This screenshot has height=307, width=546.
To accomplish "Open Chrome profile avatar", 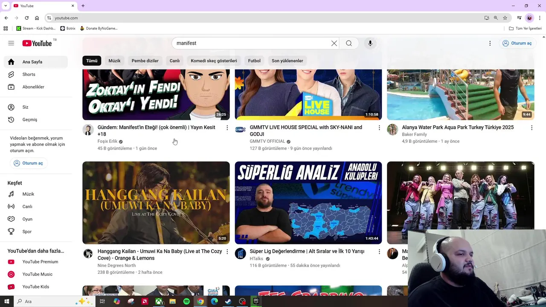I will pos(529,18).
